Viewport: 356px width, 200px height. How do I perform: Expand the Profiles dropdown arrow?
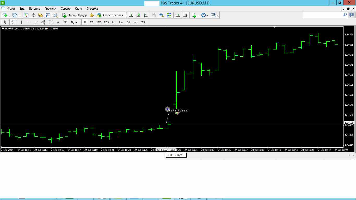coord(19,15)
